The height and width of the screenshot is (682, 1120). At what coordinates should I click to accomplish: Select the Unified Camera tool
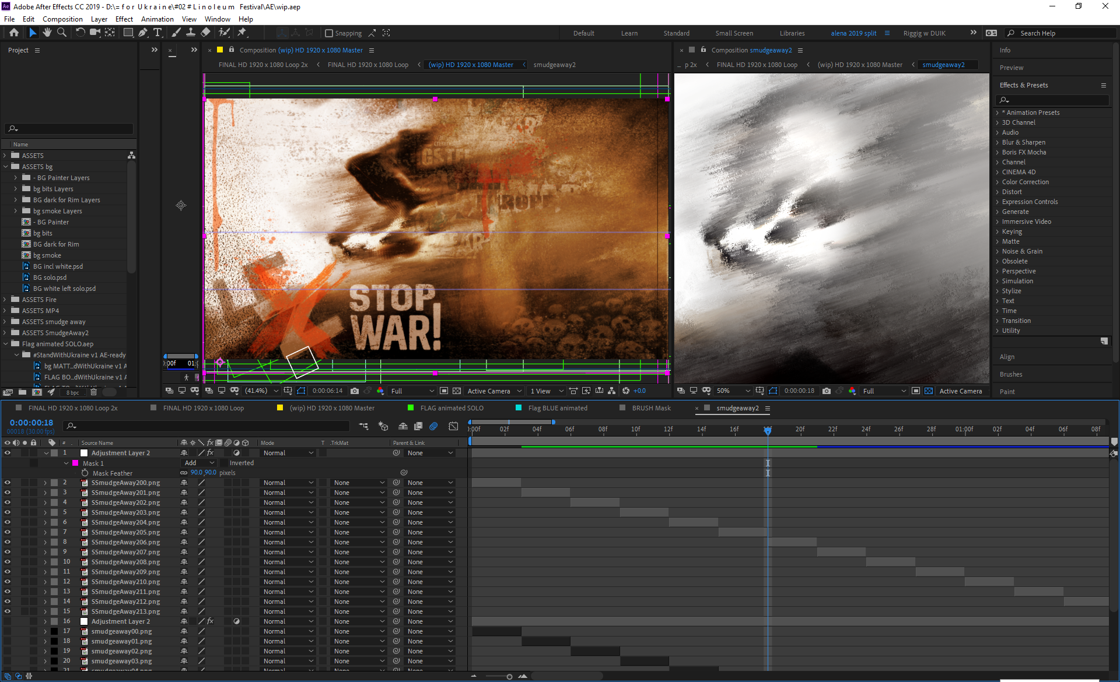point(94,33)
